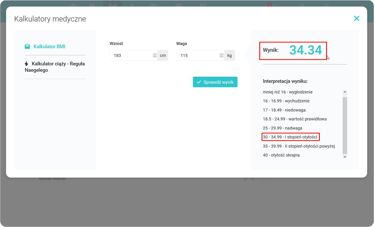Viewport: 374px width, 227px height.
Task: Click the cm unit label
Action: click(163, 55)
